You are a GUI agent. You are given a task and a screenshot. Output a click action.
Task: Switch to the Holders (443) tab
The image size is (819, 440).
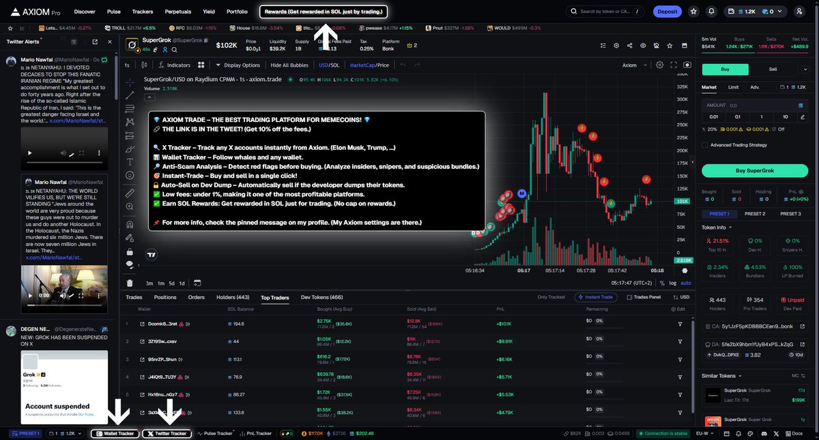233,298
